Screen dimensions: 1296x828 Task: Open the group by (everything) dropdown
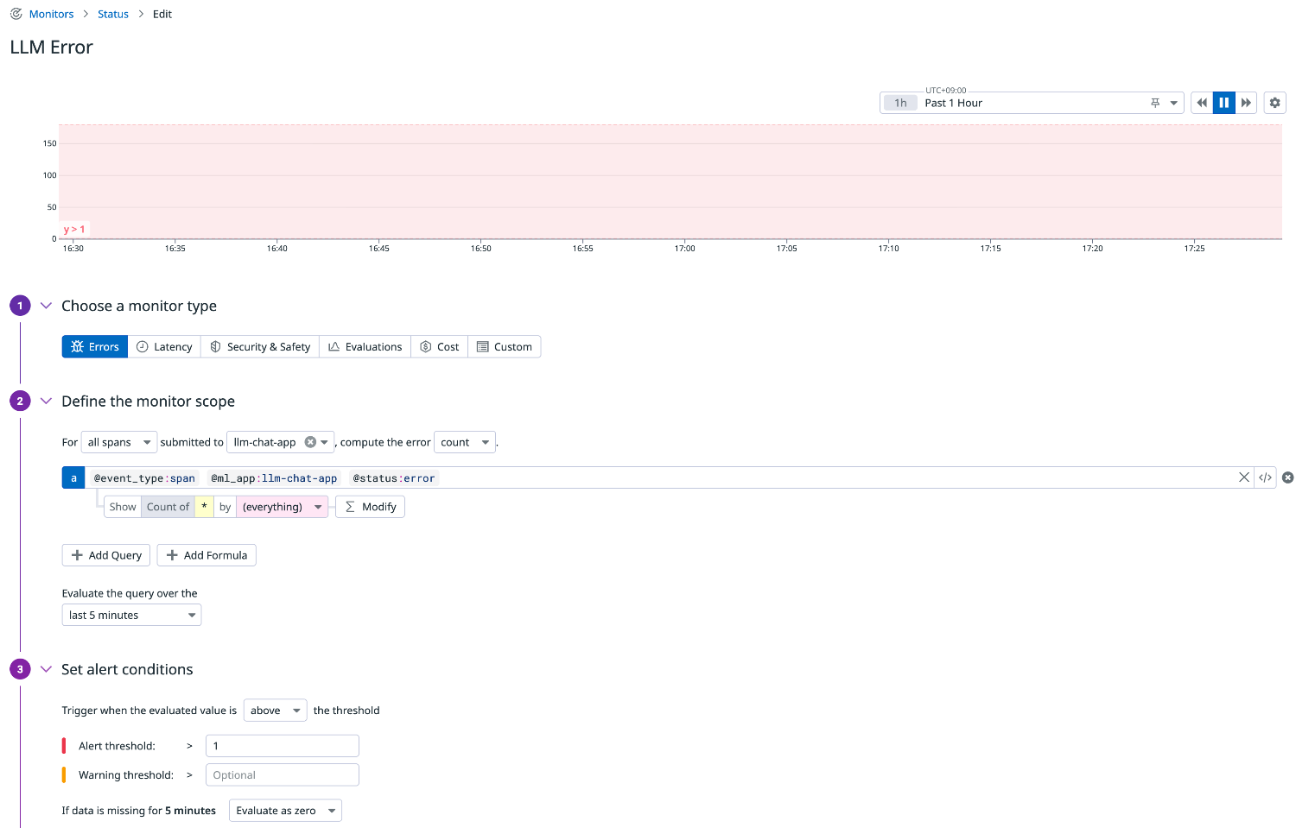[282, 507]
